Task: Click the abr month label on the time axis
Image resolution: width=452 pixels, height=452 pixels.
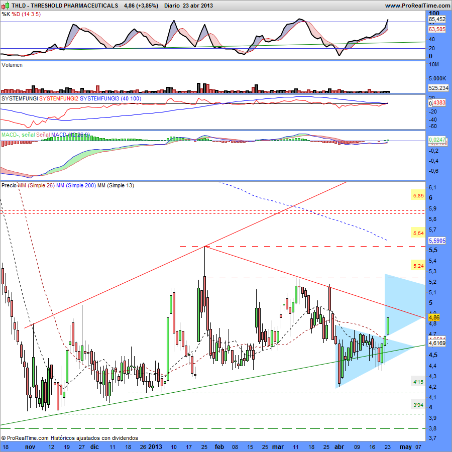Action: coord(339,447)
